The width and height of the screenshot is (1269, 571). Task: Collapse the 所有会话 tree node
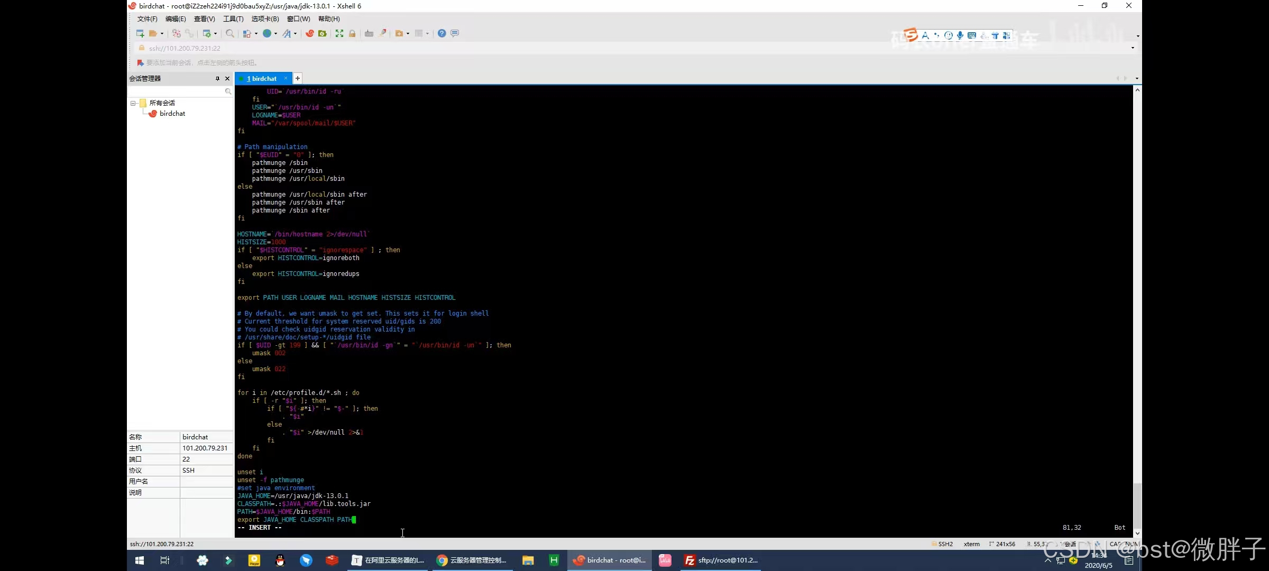[x=133, y=103]
